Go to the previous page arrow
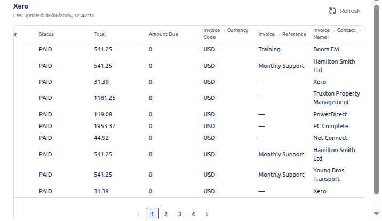The image size is (382, 221). [x=138, y=215]
